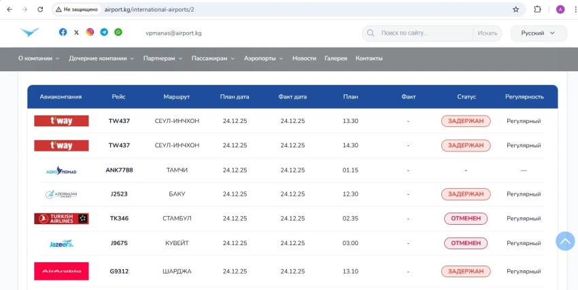Open the Галерея menu item

click(x=336, y=58)
